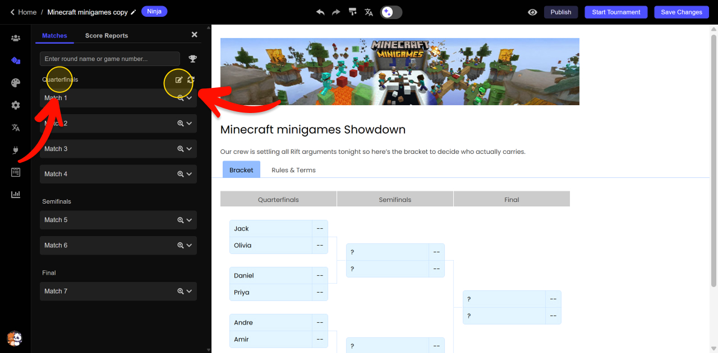
Task: Expand Match 7 chevron in Final
Action: tap(190, 291)
